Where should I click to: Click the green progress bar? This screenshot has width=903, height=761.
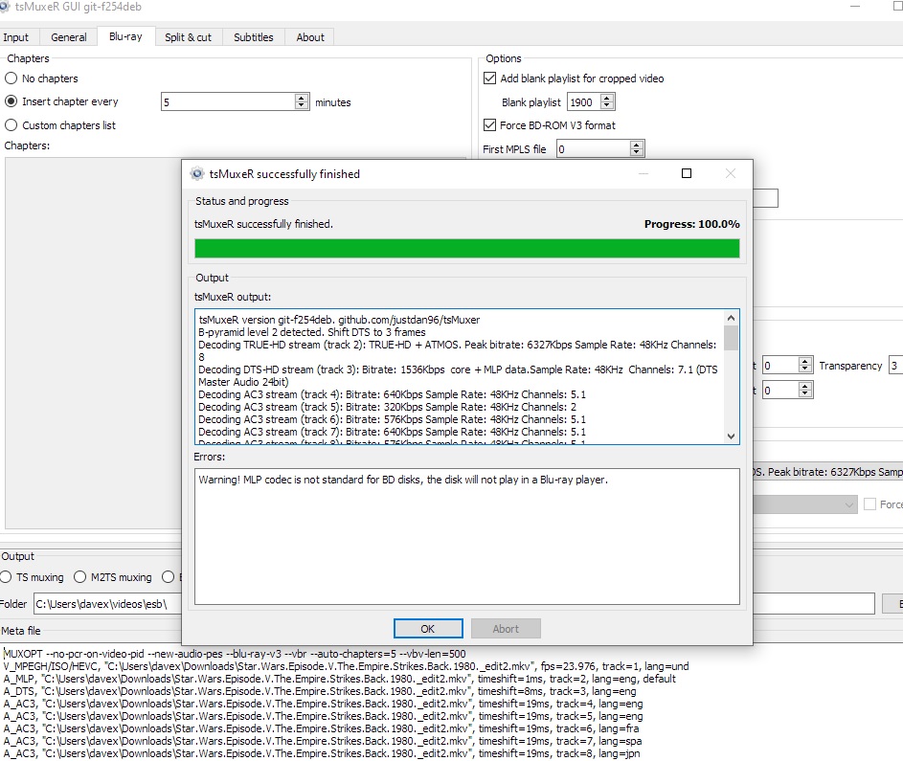point(467,249)
